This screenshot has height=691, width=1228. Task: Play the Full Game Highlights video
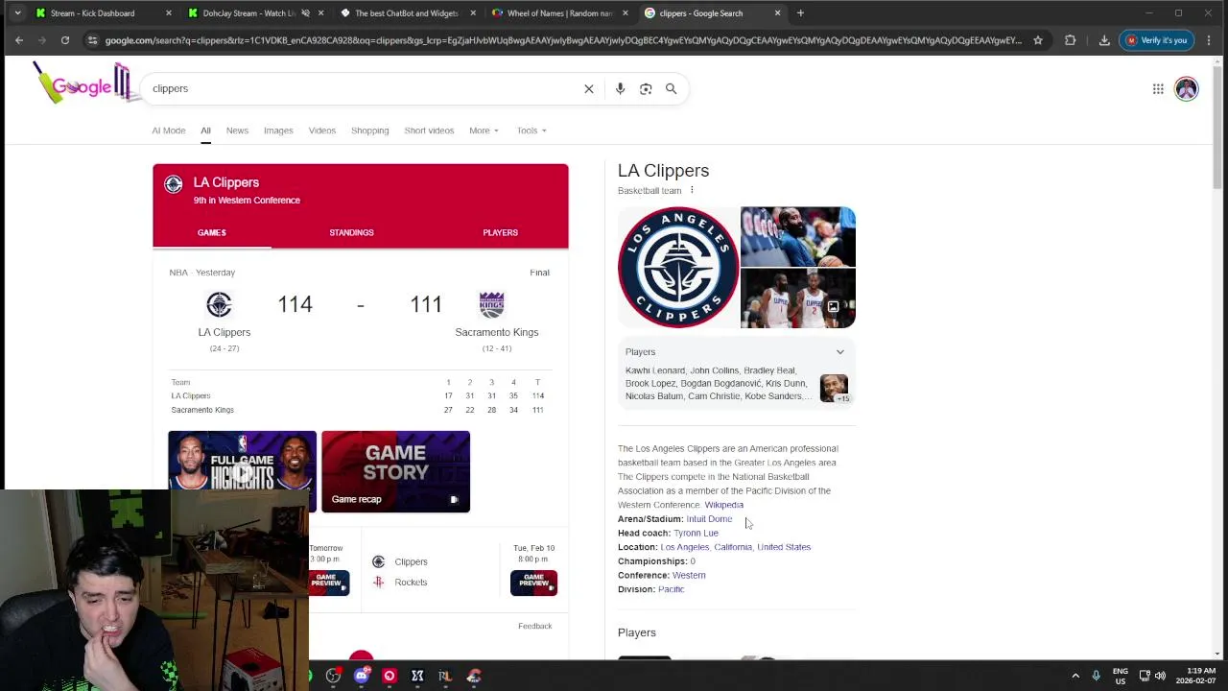pyautogui.click(x=243, y=471)
